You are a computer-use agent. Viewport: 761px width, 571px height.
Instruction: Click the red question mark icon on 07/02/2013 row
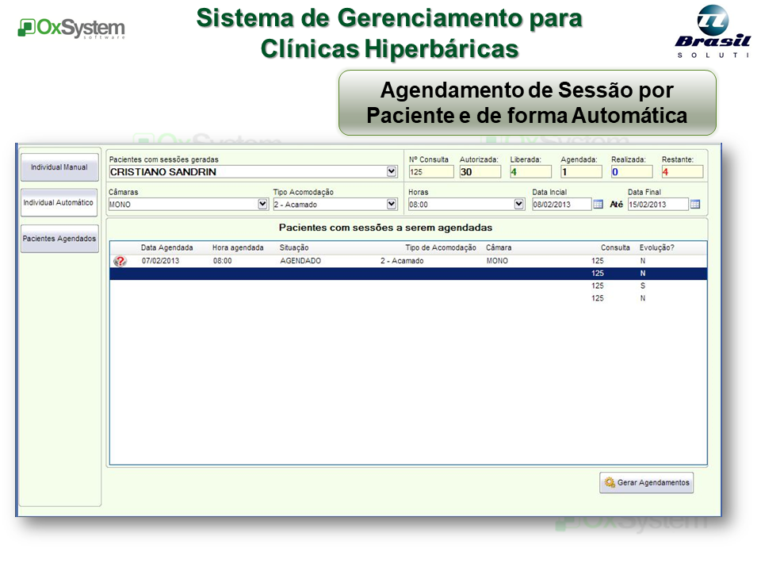click(x=119, y=259)
